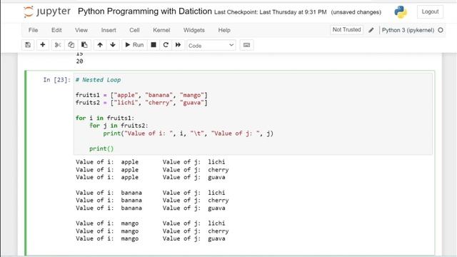Click the Last Checkpoint timestamp text
The height and width of the screenshot is (257, 457).
point(270,12)
